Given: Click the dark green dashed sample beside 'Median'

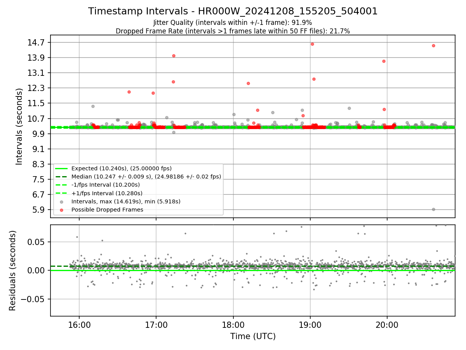Looking at the screenshot, I should pos(61,177).
